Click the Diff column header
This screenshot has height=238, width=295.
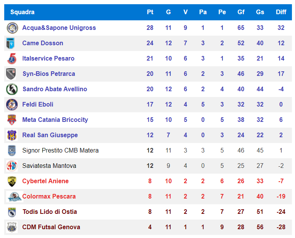(x=281, y=12)
